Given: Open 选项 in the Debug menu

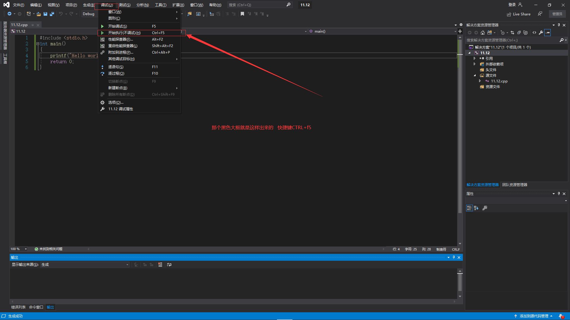Looking at the screenshot, I should click(139, 103).
